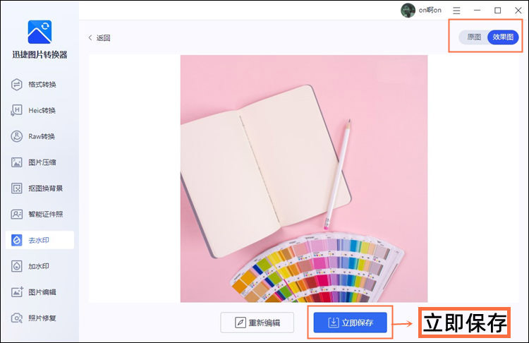Select the Heic转换 sidebar icon
This screenshot has width=529, height=343.
coord(16,110)
